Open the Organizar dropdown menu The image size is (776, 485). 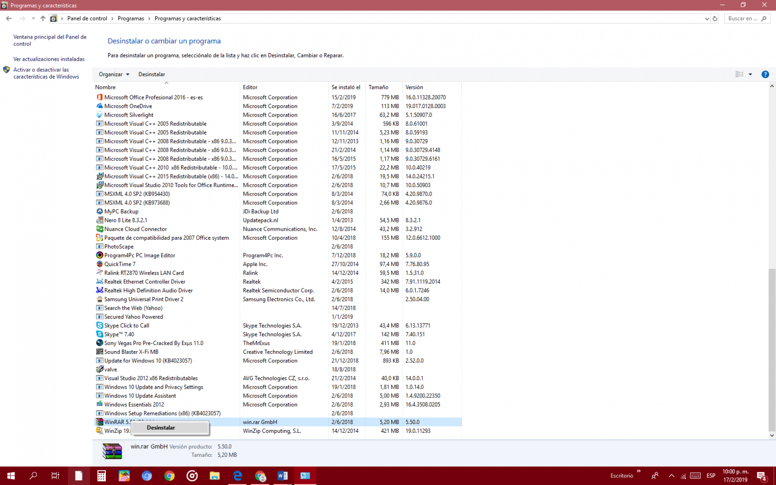(x=114, y=74)
